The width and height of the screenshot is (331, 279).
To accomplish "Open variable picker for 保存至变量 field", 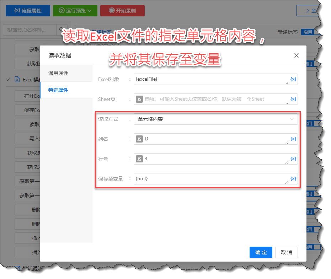I will [293, 179].
